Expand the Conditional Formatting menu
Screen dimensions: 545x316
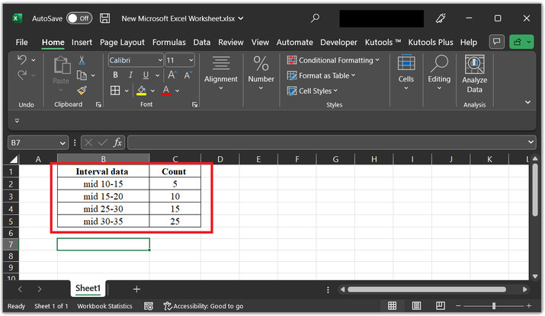[x=335, y=60]
